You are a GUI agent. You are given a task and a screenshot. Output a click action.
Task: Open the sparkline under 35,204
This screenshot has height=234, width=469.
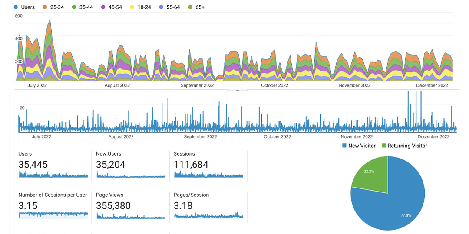(131, 175)
